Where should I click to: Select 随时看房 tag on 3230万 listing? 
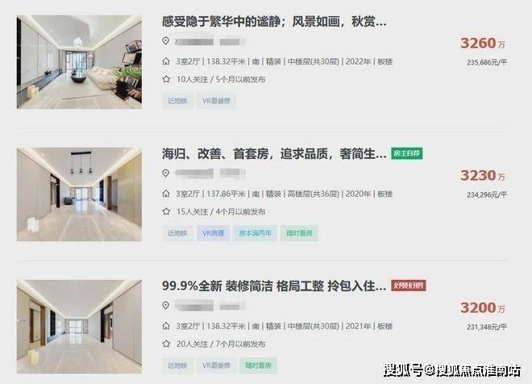[299, 233]
